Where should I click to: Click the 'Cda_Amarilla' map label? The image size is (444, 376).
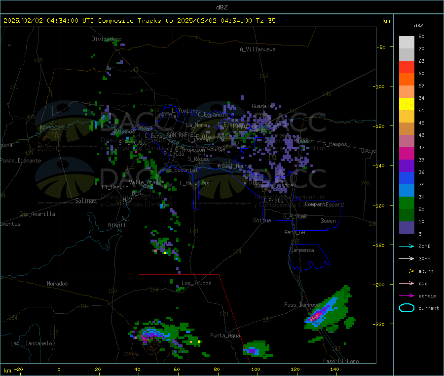37,214
